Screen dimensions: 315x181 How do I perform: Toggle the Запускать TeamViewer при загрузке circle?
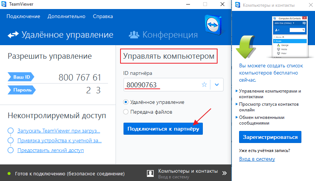click(x=10, y=131)
